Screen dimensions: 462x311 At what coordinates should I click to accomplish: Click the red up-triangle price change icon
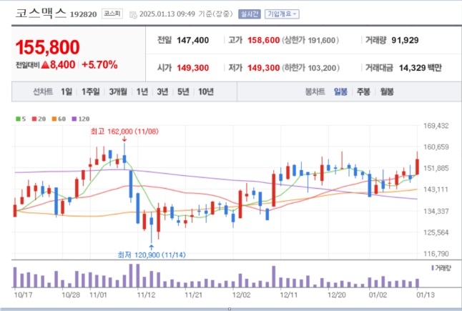point(44,65)
